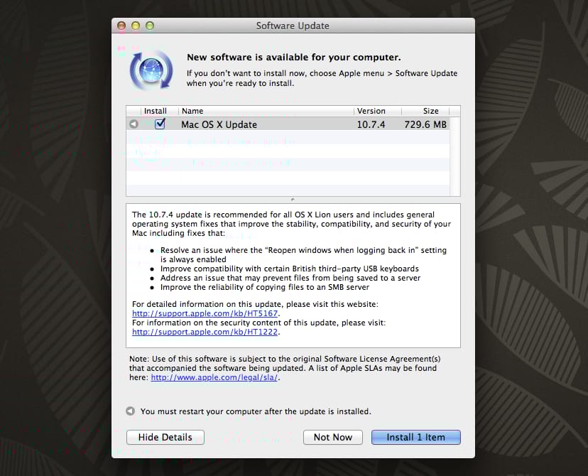Uncheck the Mac OS X Update install checkbox
This screenshot has width=588, height=476.
(x=160, y=124)
